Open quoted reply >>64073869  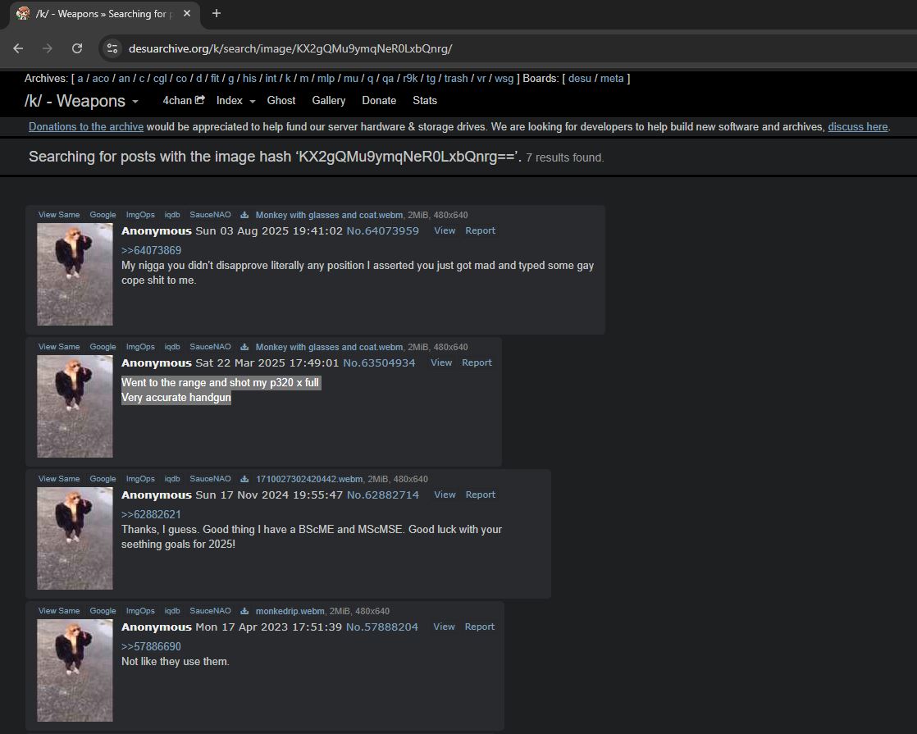[151, 250]
